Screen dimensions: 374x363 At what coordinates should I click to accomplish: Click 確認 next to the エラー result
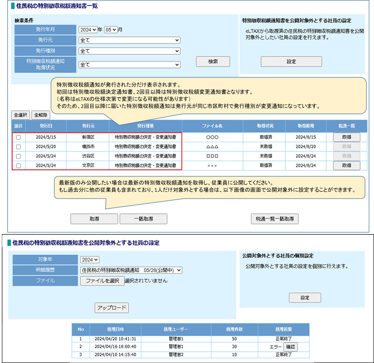[x=291, y=347]
